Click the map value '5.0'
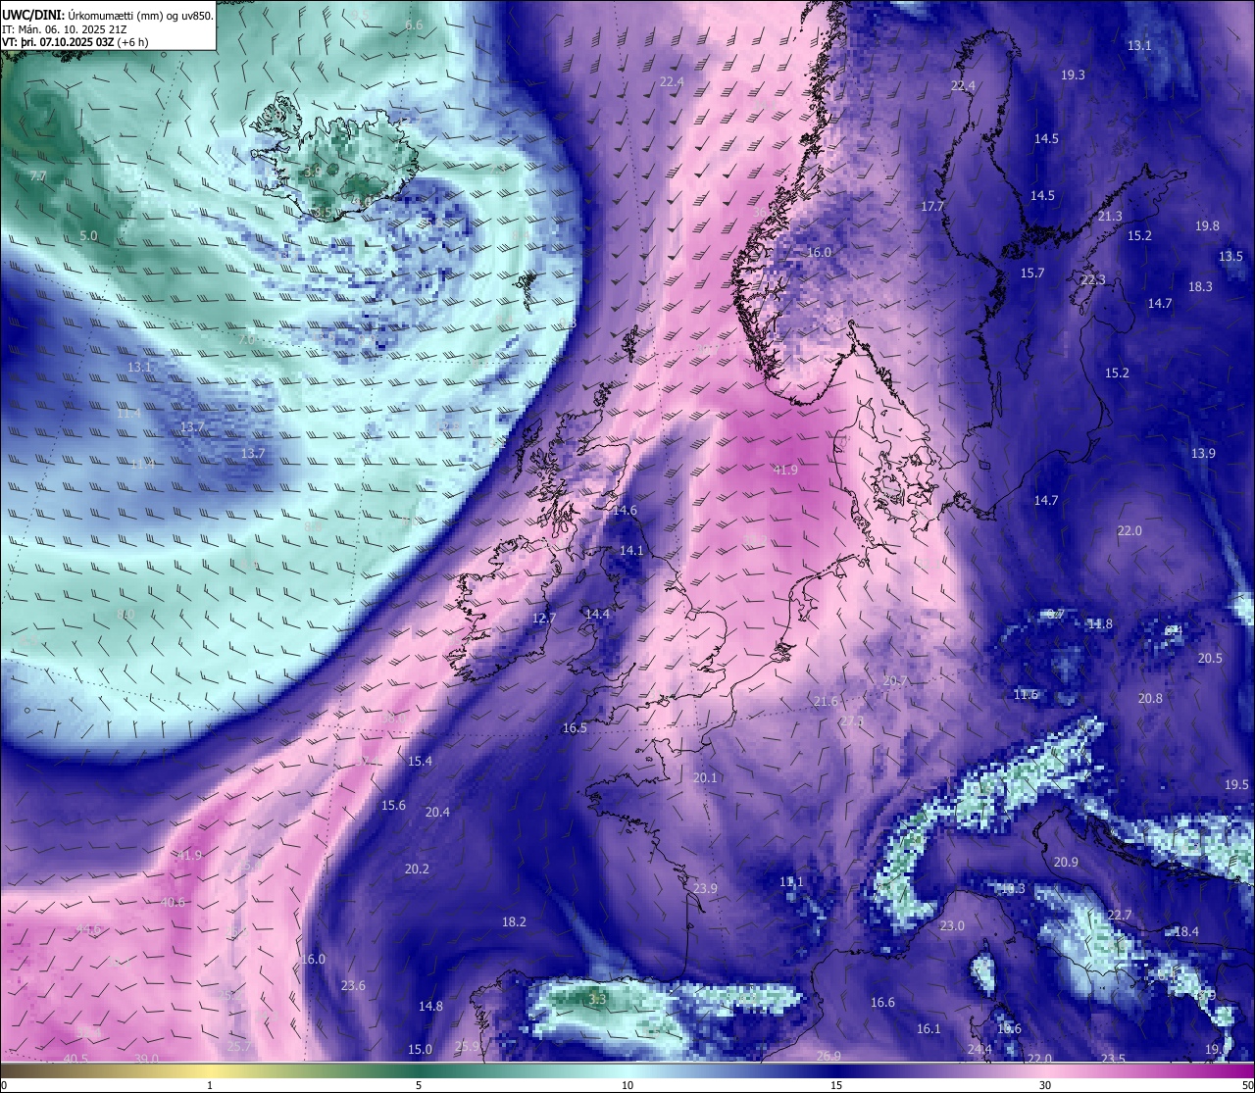This screenshot has width=1255, height=1093. tap(88, 236)
